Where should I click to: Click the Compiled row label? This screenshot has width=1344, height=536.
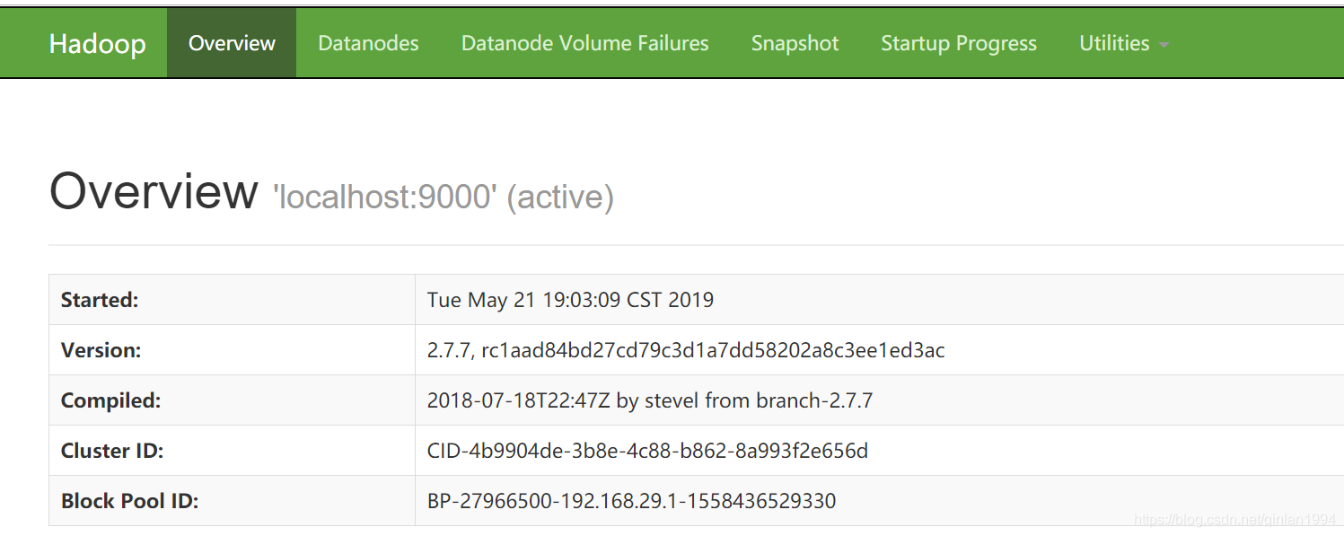(x=110, y=400)
